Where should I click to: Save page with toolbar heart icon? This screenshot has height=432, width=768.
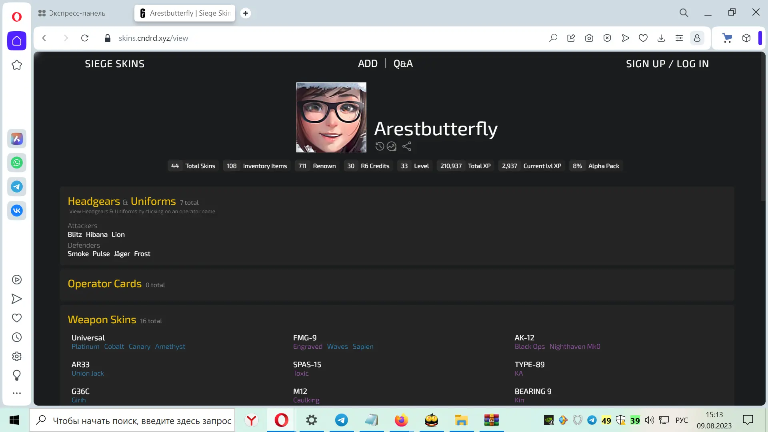[x=643, y=38]
